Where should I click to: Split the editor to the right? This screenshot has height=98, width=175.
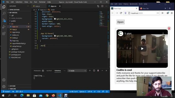[x=102, y=6]
